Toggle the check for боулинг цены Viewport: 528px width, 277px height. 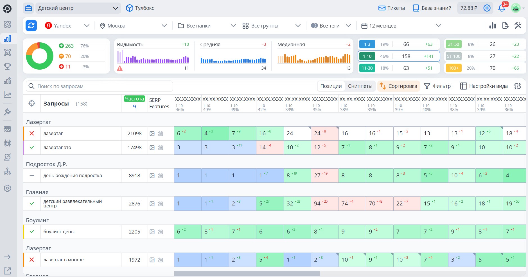[32, 232]
